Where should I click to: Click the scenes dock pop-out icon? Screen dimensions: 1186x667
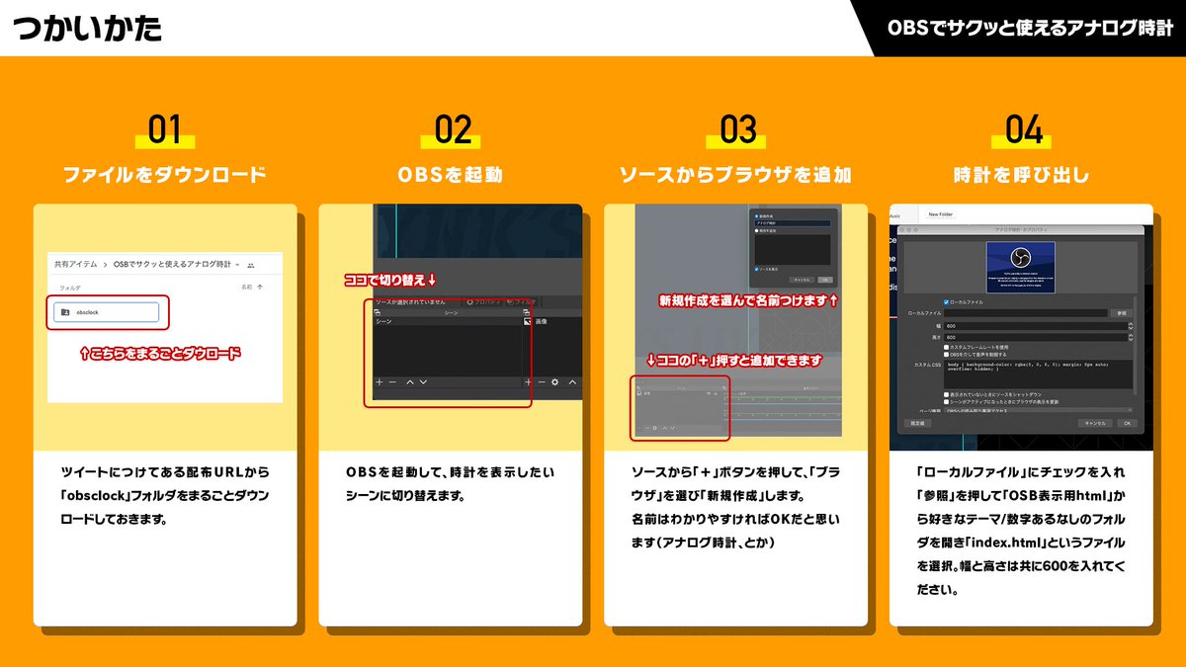378,312
